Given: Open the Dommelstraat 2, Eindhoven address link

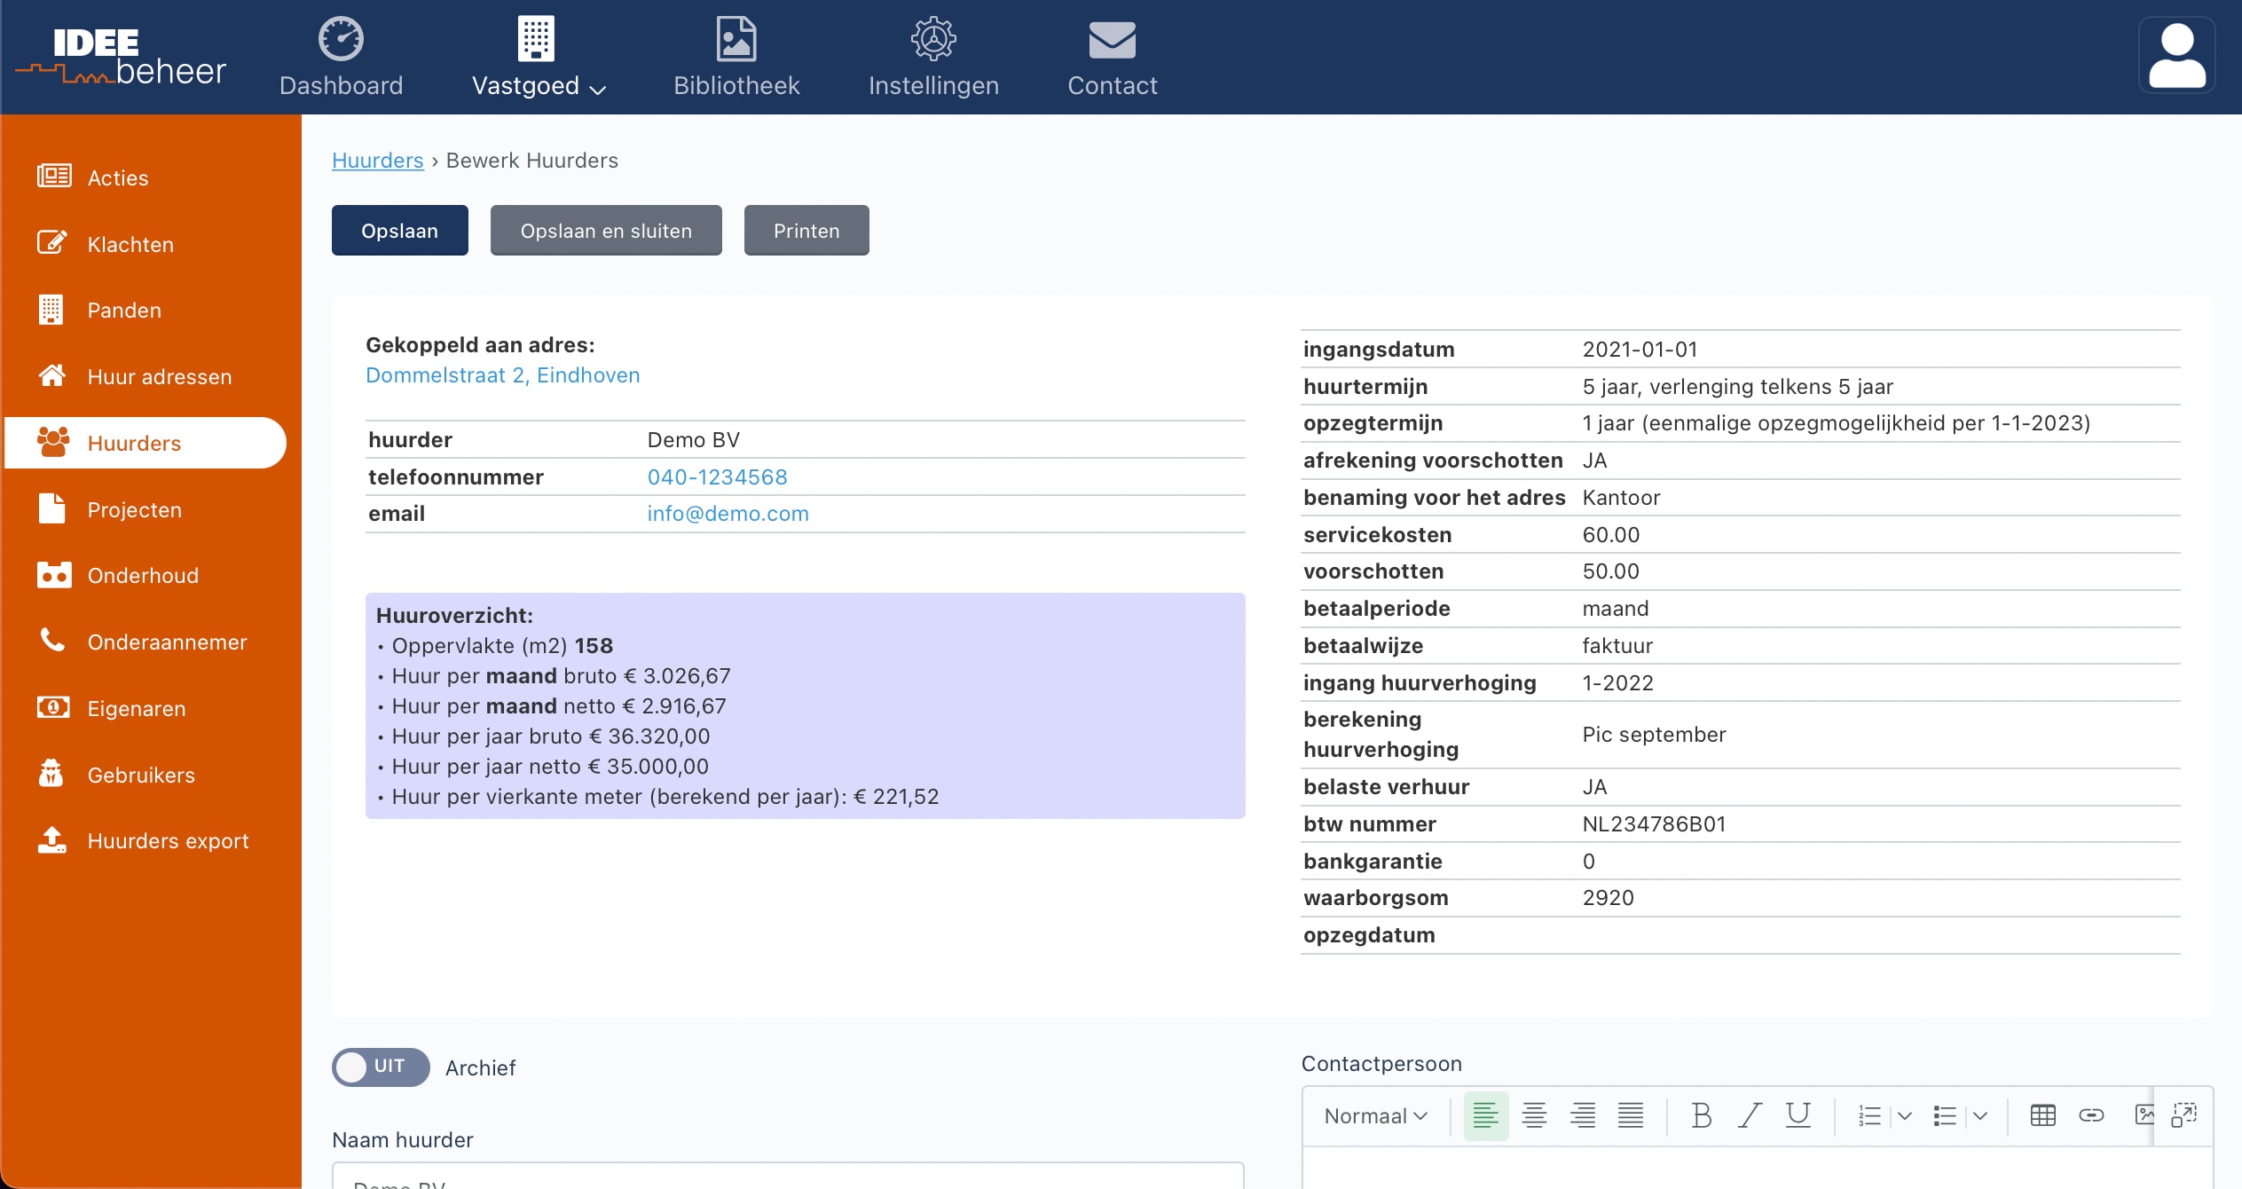Looking at the screenshot, I should (502, 375).
